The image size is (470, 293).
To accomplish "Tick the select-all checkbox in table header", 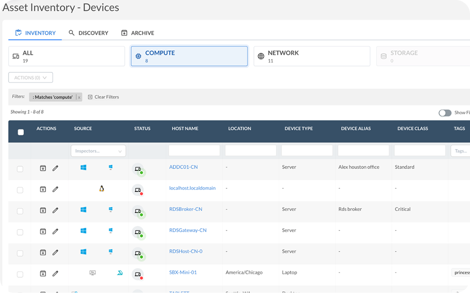I will pyautogui.click(x=21, y=132).
